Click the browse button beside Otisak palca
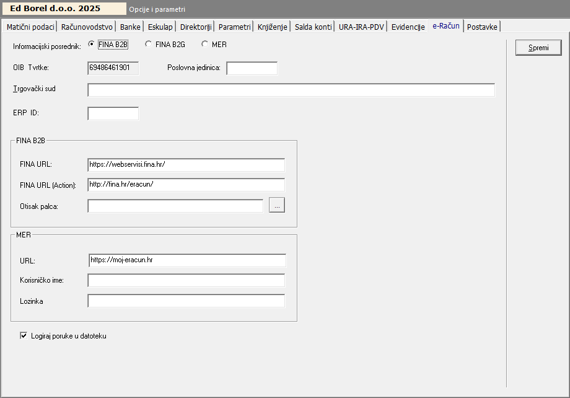 (x=277, y=206)
